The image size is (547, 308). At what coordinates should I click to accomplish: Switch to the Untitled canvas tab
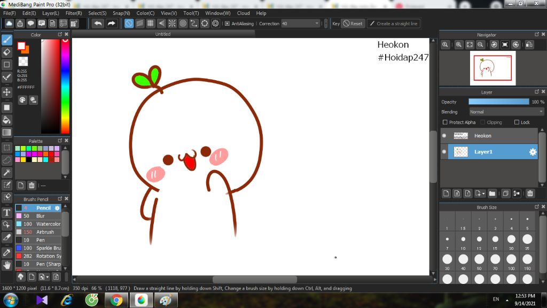pyautogui.click(x=163, y=34)
